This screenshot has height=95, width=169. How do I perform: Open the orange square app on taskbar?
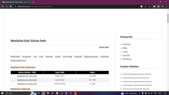point(76,93)
